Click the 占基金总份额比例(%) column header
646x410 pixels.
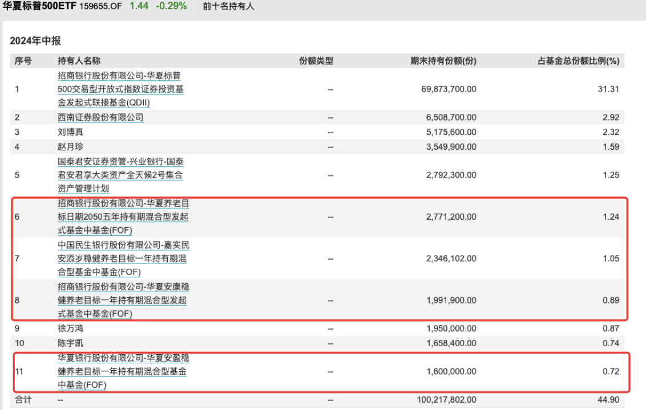(x=578, y=61)
